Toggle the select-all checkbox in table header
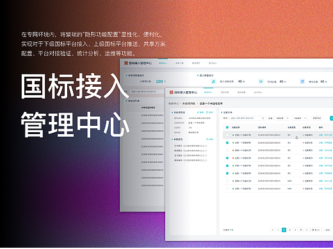Image resolution: width=333 pixels, height=249 pixels. (x=227, y=128)
